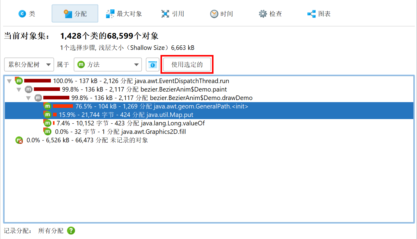The height and width of the screenshot is (239, 417).
Task: Click the method icon of Graphics2D.fill
Action: pos(48,131)
